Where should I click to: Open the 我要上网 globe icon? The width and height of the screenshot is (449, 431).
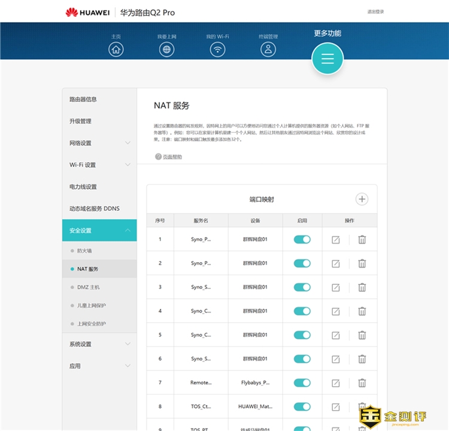point(167,50)
